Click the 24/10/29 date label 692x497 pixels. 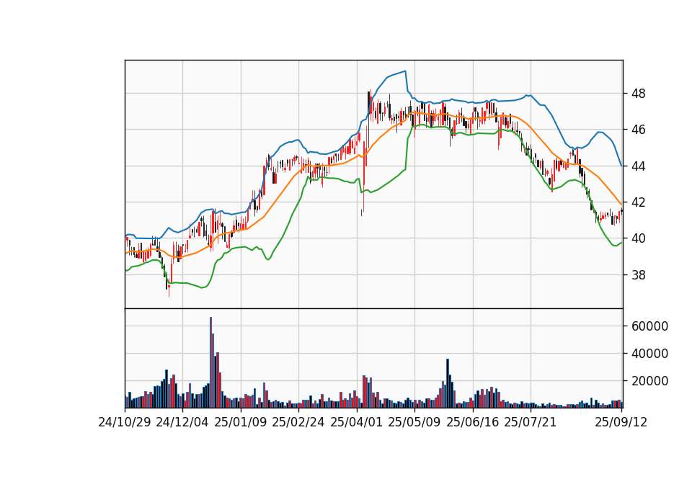(125, 422)
